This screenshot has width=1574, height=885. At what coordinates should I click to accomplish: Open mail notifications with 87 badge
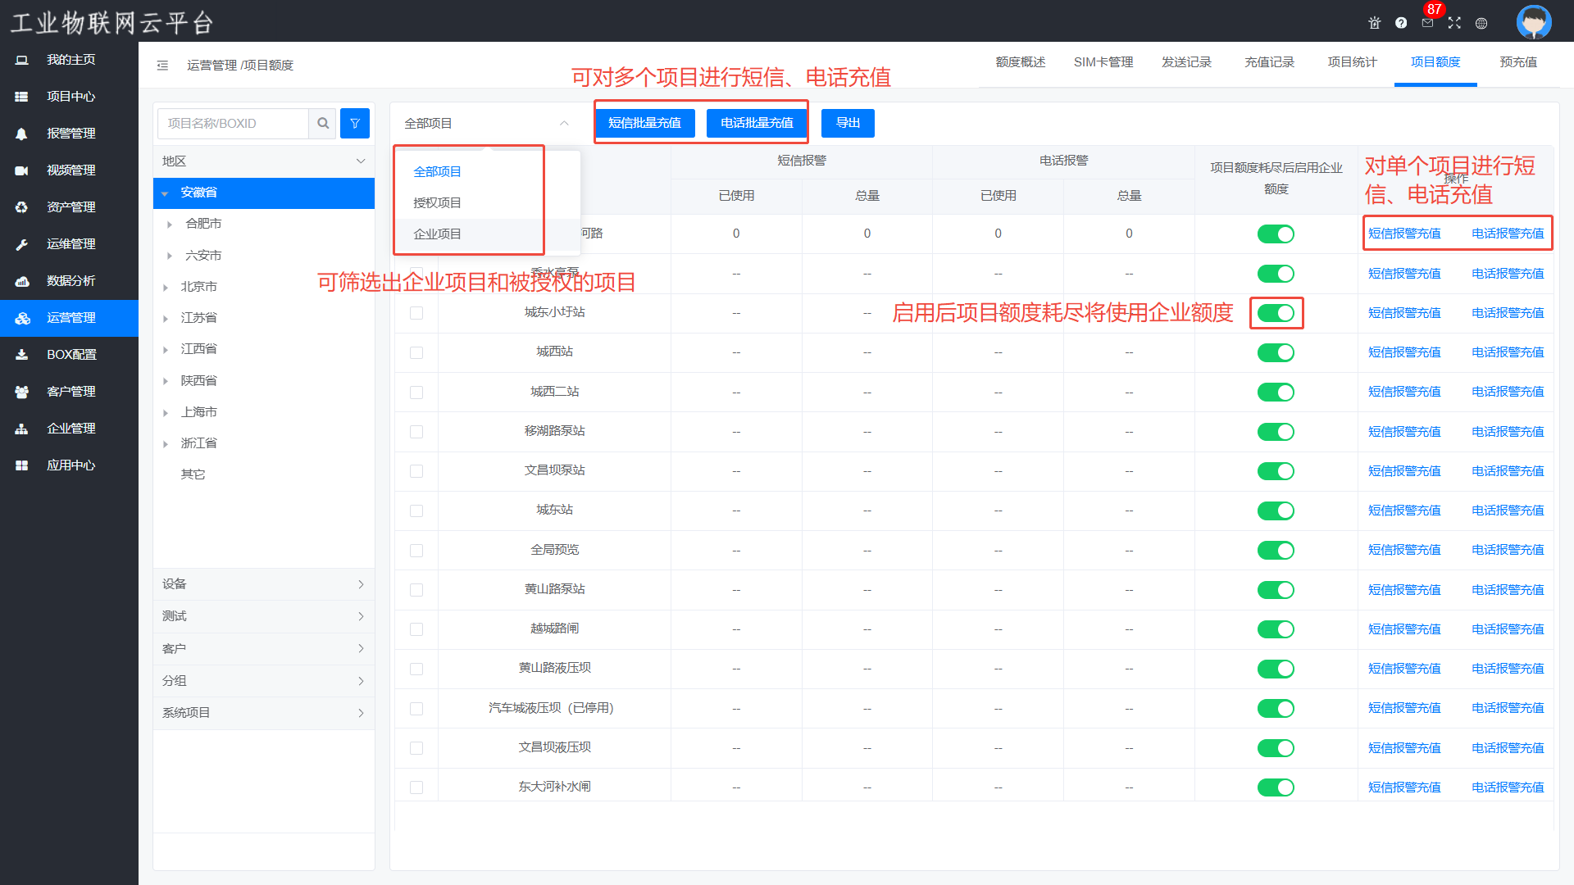[x=1427, y=23]
